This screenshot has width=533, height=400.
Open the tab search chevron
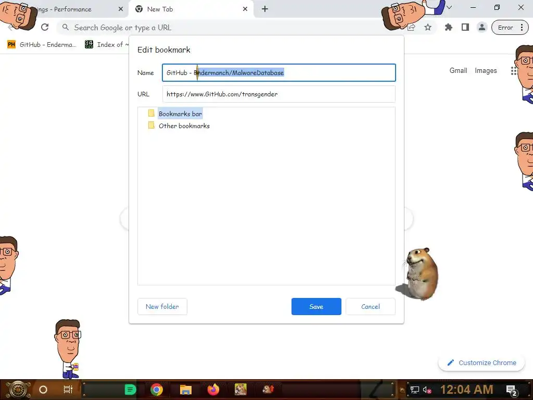tap(449, 7)
